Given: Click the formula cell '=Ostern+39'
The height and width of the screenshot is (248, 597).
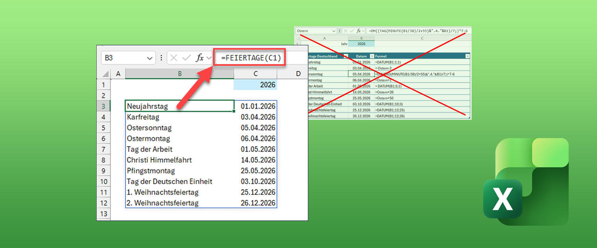Looking at the screenshot, I should tap(422, 92).
